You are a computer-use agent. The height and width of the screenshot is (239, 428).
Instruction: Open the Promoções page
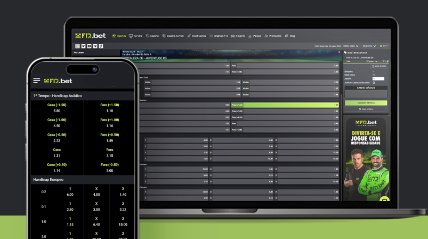pos(273,36)
